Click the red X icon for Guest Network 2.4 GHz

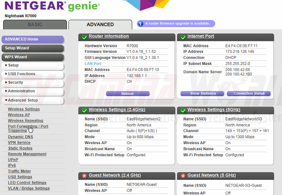(84, 176)
